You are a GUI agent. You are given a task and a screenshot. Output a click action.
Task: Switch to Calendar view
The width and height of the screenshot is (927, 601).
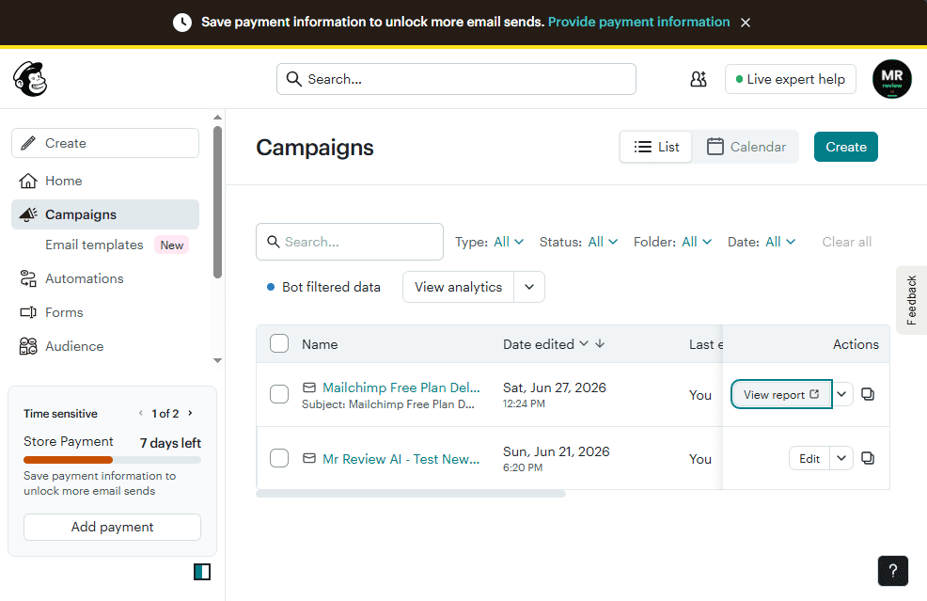point(746,147)
